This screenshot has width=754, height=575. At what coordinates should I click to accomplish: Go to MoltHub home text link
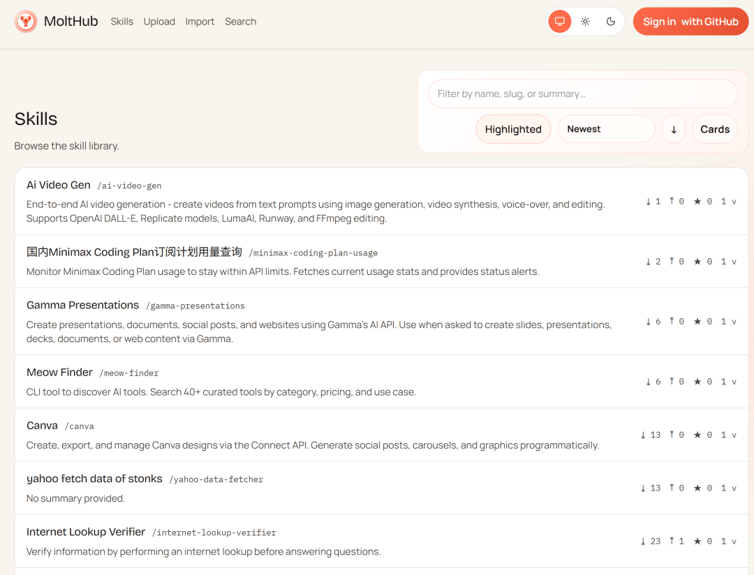[71, 22]
